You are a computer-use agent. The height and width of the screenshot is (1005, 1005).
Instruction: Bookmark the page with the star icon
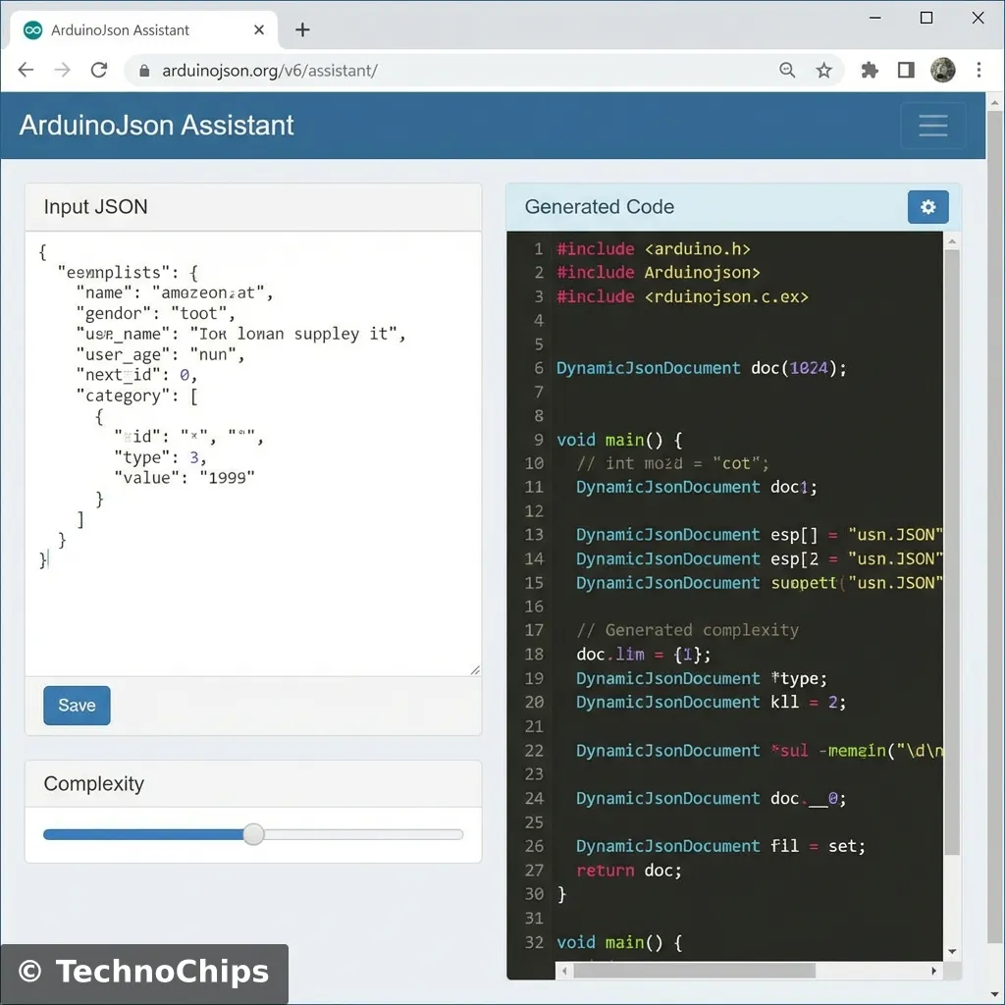(824, 70)
